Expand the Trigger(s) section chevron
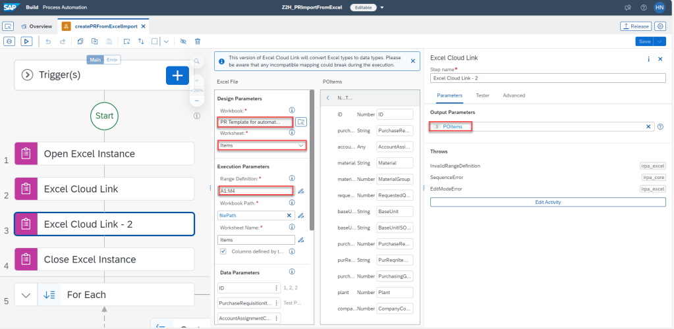674x329 pixels. click(28, 75)
